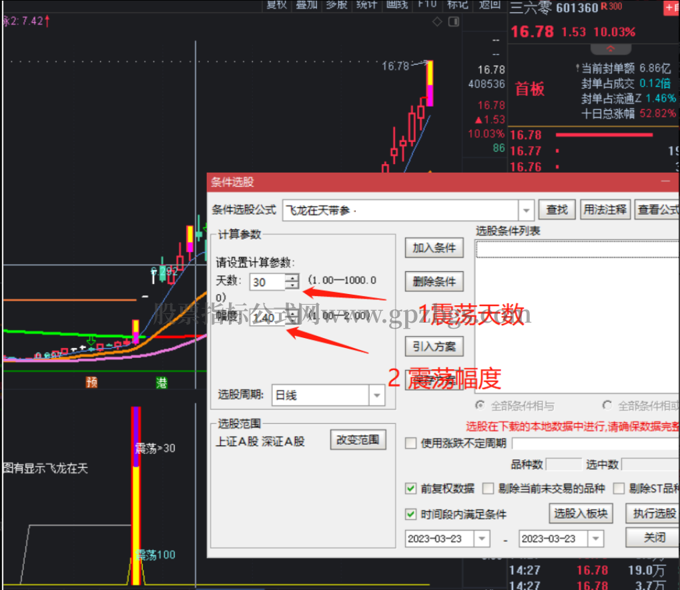Uncheck 前复权数据 checkbox
Image resolution: width=680 pixels, height=590 pixels.
coord(410,489)
